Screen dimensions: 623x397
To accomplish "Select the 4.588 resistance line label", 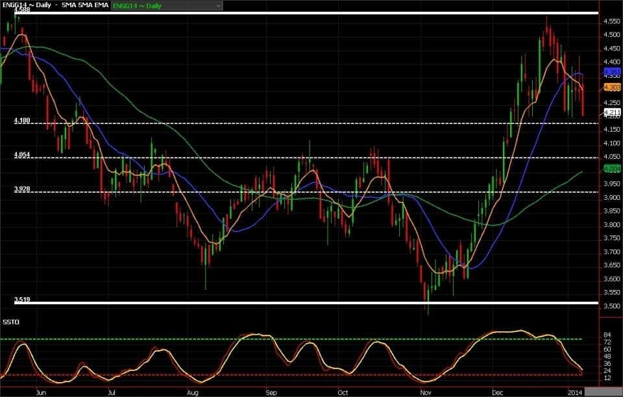I will tap(21, 10).
